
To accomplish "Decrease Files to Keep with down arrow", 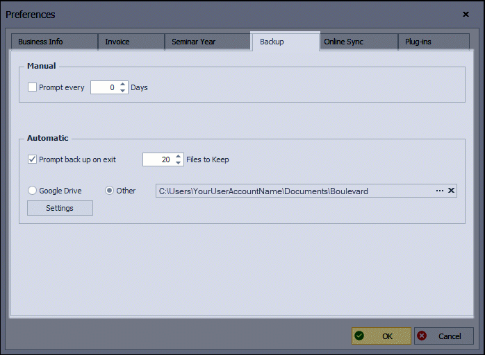I will [178, 163].
